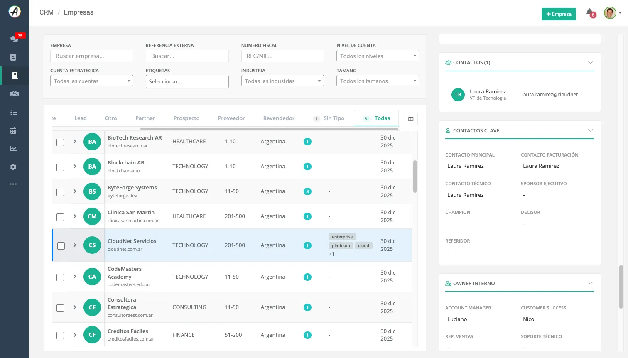Check the Creditos Faciles row checkbox
628x358 pixels.
click(x=60, y=335)
